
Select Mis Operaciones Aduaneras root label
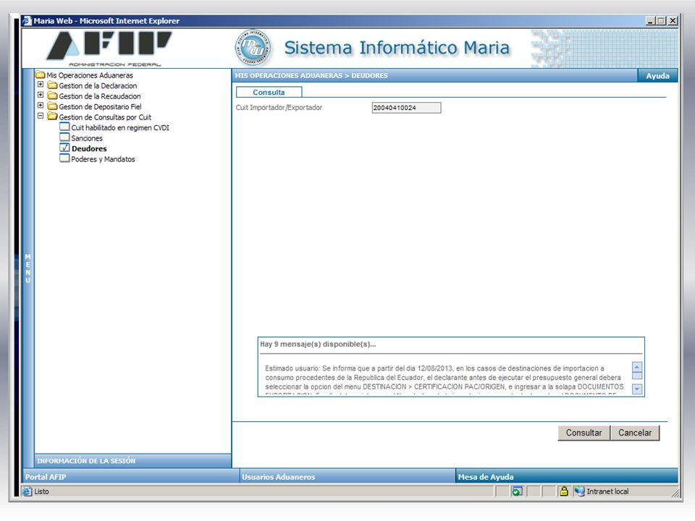click(x=90, y=75)
